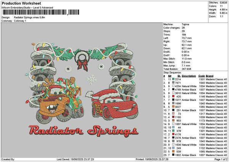The height and width of the screenshot is (162, 229).
Task: Click the Colors count 11 in header
Action: 221,6
